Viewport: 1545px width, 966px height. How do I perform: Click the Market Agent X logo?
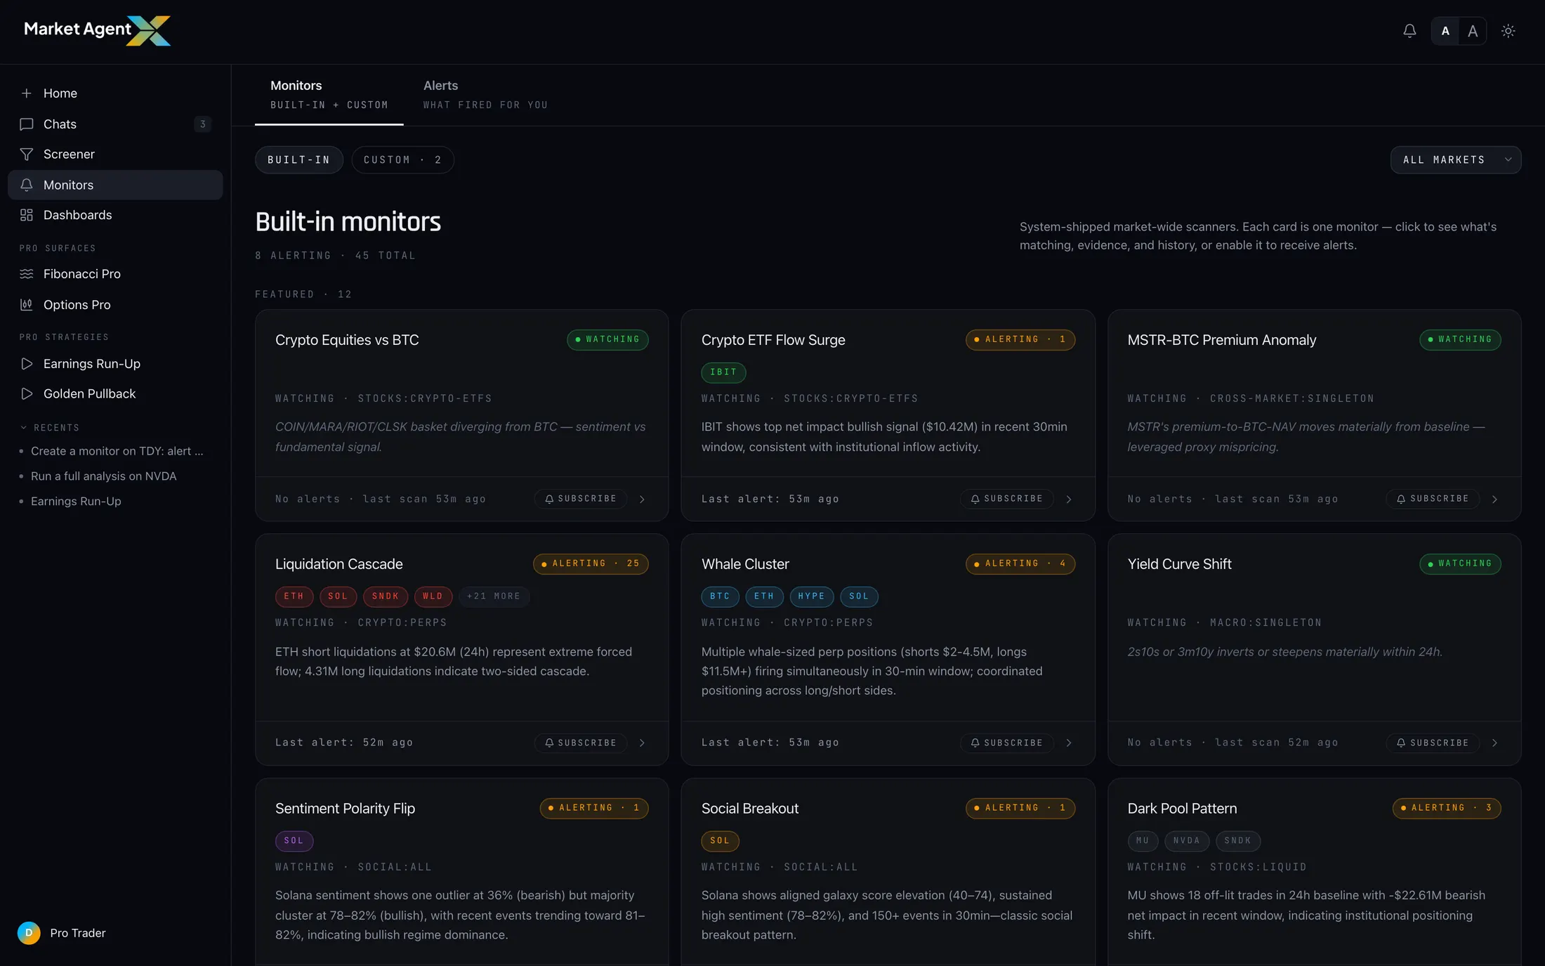[97, 30]
